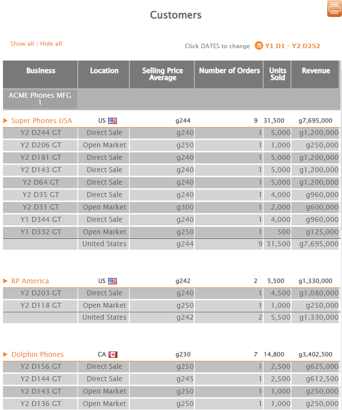Click the Show all link
Viewport: 342px width, 410px height.
click(22, 44)
